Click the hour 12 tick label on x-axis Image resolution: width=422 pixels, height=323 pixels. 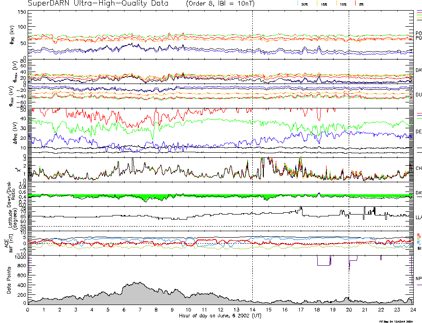(x=220, y=310)
